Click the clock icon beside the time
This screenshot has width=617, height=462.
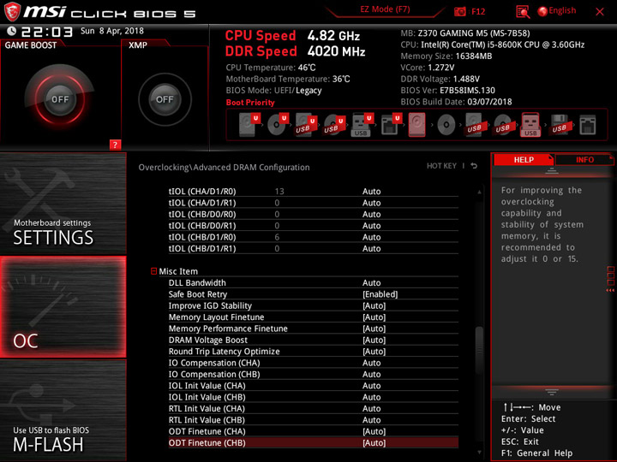point(11,31)
